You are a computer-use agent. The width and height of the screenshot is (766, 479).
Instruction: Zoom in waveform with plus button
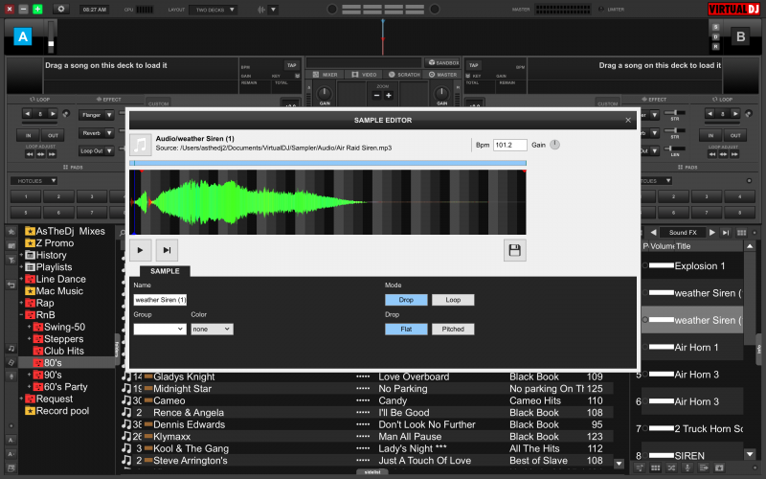tap(389, 95)
